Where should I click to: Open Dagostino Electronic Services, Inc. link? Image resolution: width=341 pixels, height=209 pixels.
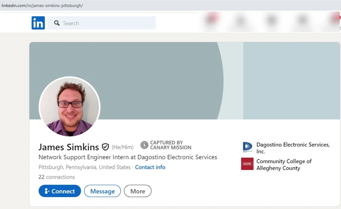tap(293, 148)
